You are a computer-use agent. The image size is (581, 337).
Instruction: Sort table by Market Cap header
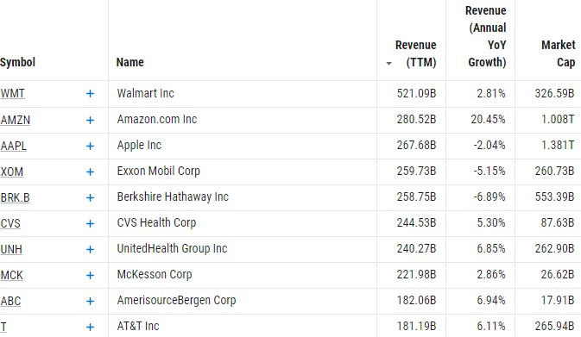[x=558, y=53]
